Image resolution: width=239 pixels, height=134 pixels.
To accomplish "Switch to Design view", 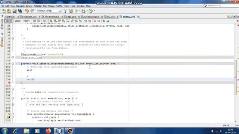I will coord(18,21).
